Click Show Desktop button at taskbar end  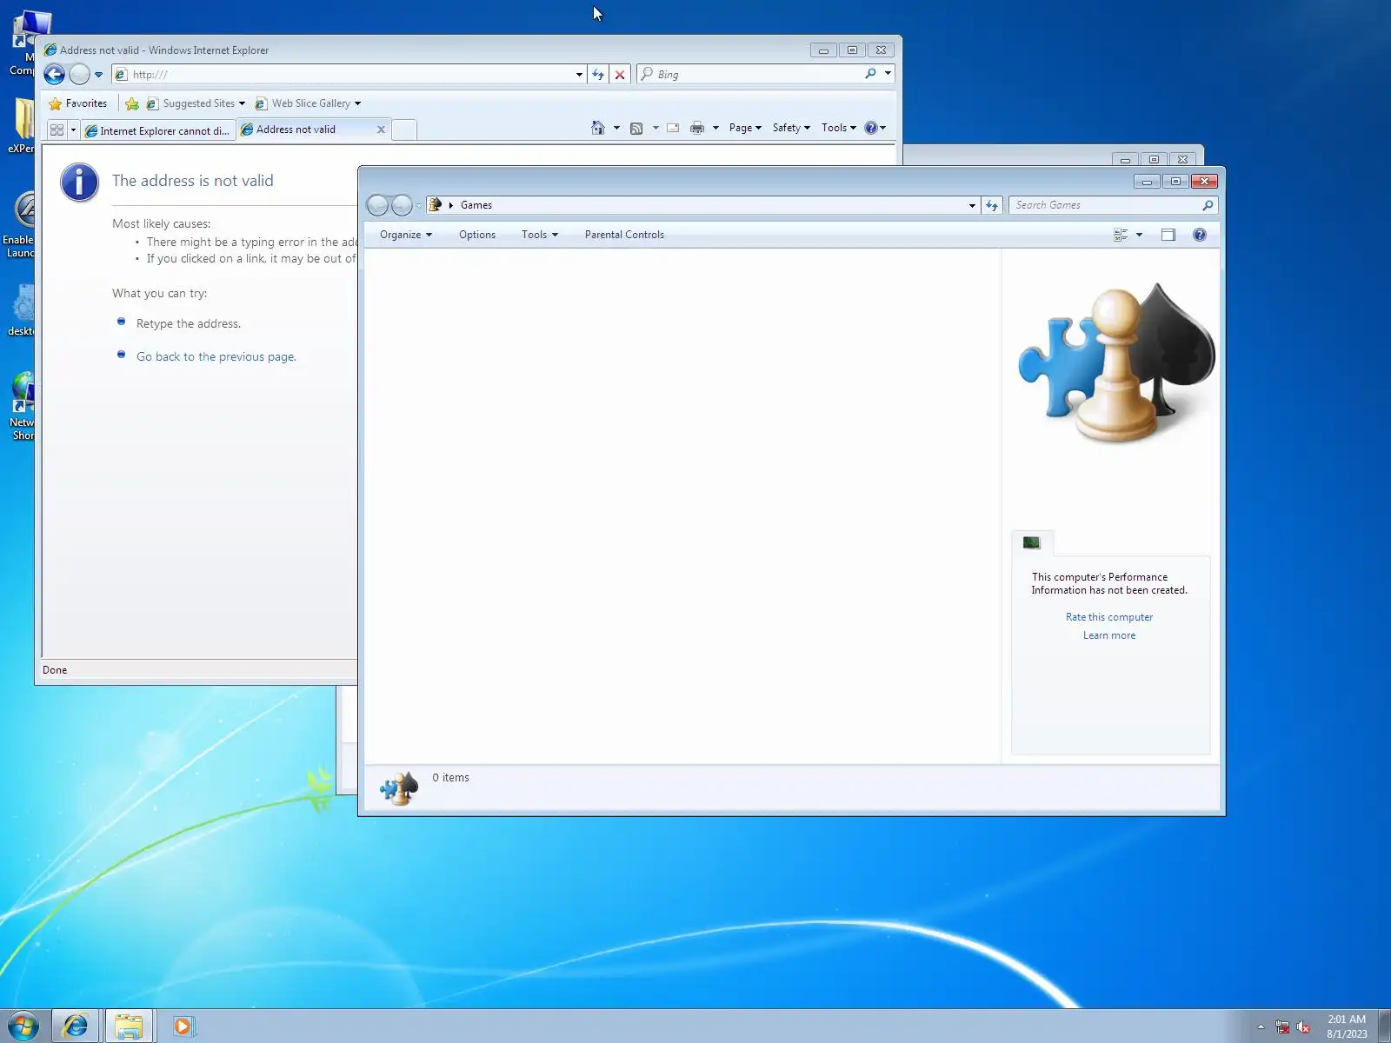click(x=1384, y=1026)
